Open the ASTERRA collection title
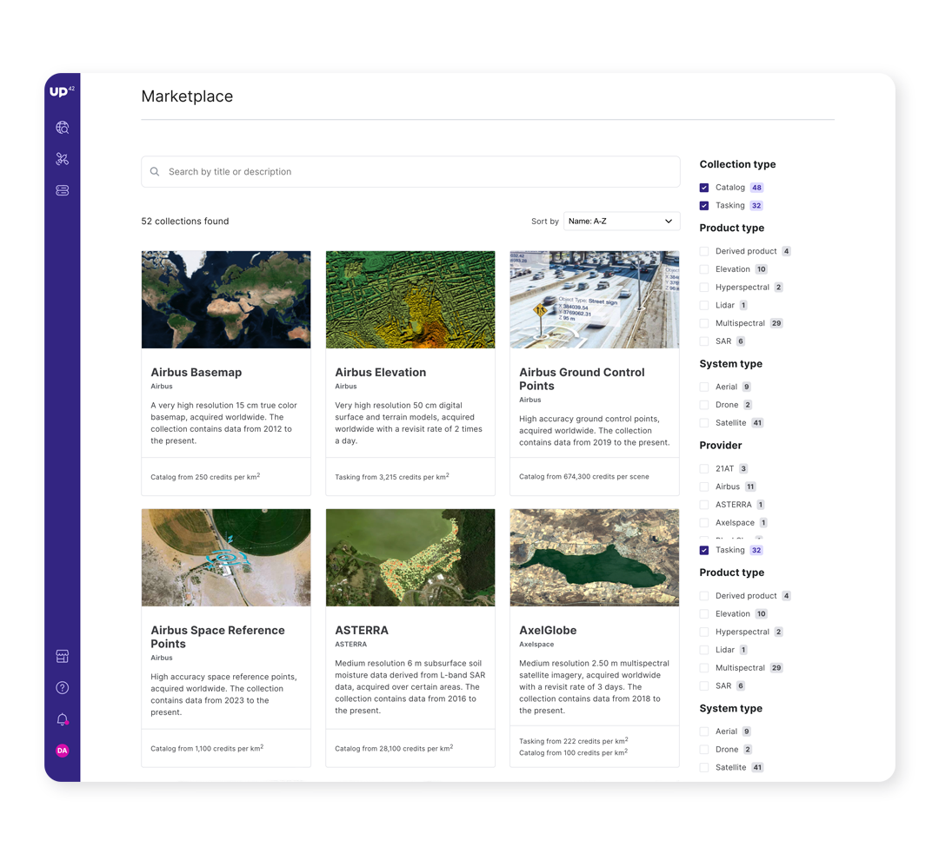Viewport: 939px width, 854px height. pyautogui.click(x=362, y=630)
